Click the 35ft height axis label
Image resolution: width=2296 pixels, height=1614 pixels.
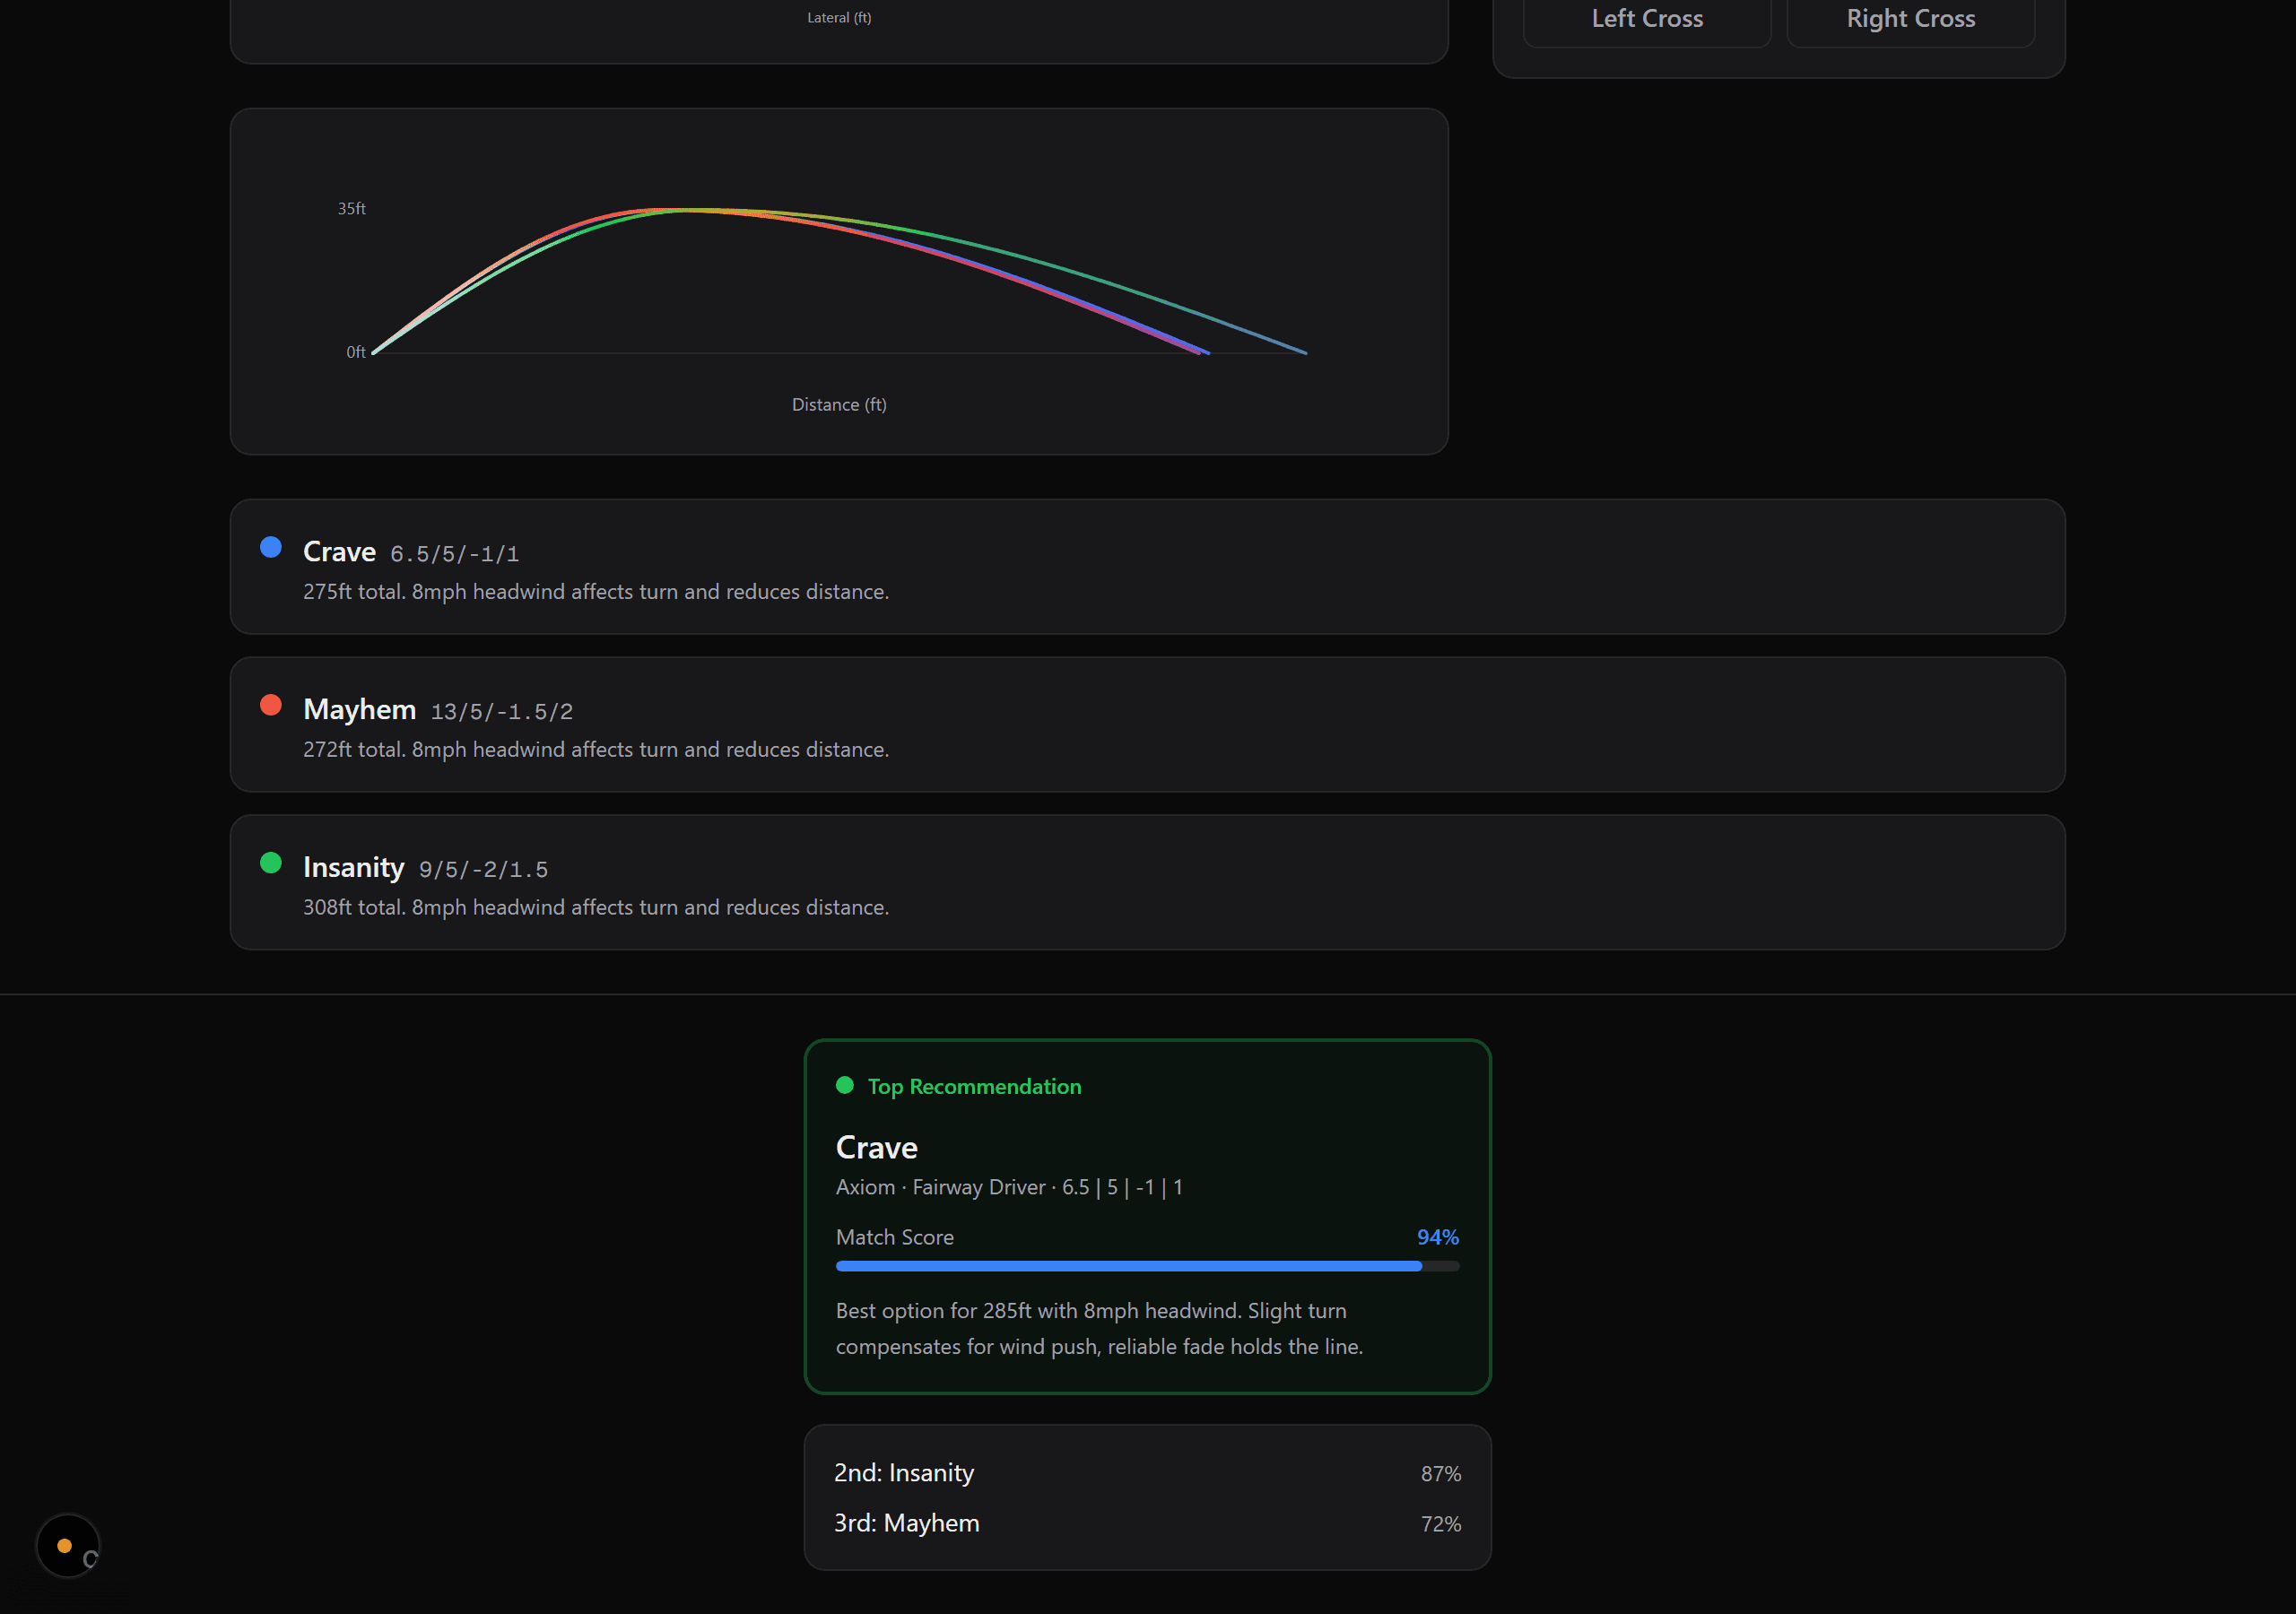click(351, 208)
